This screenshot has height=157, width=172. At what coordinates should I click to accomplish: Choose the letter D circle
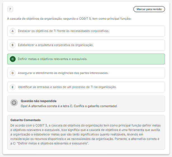click(x=13, y=73)
